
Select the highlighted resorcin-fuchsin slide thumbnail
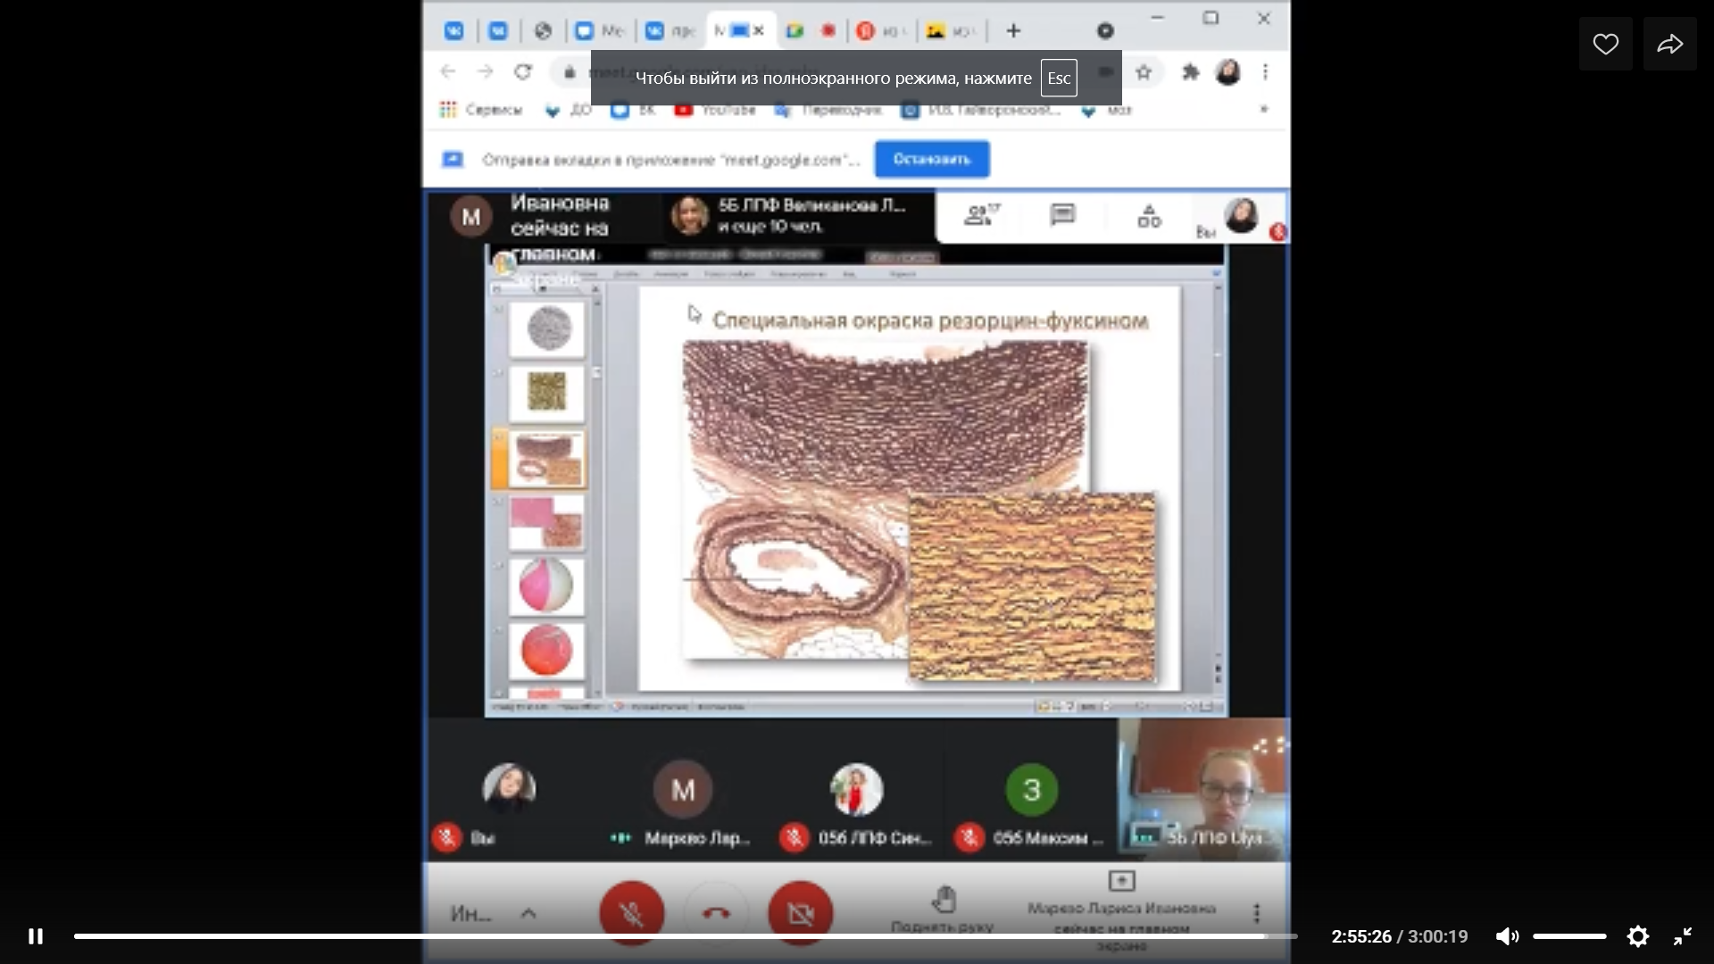(x=546, y=459)
